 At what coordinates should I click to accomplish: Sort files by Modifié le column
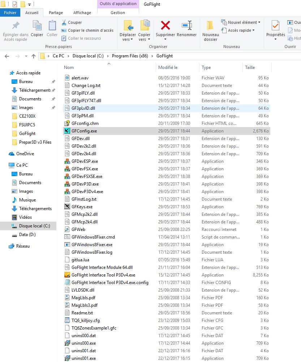point(168,67)
